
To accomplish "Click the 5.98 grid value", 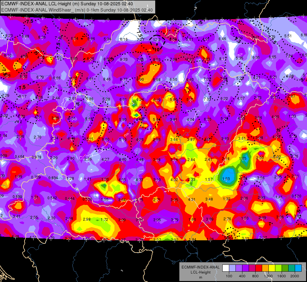I will click(156, 80).
